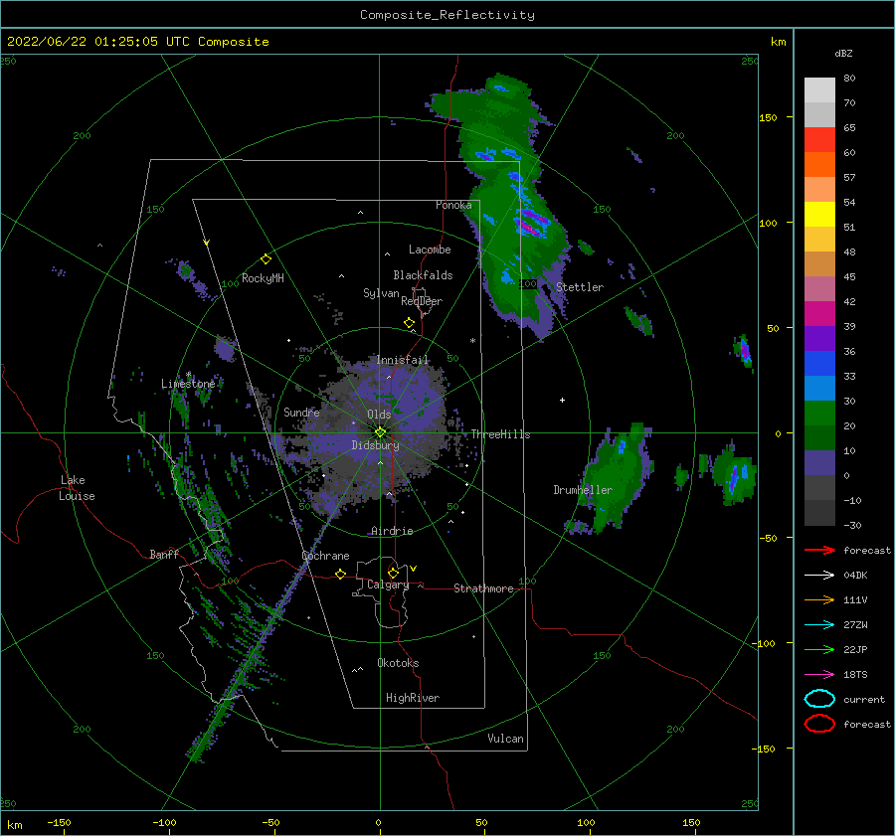Click the yellow diamond marker below RedDeer
Screen dimensions: 895x836
tap(409, 323)
